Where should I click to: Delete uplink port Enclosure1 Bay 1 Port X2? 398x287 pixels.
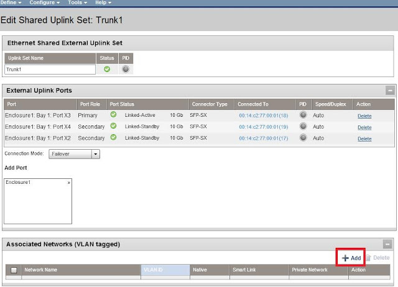click(364, 139)
